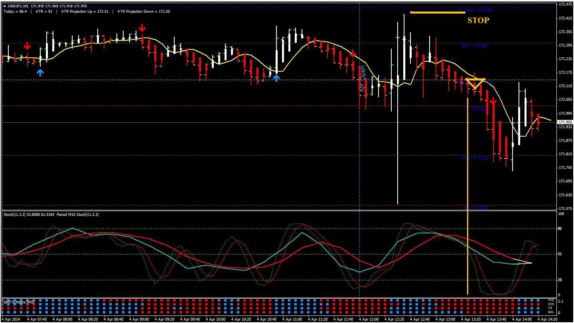Select the red down arrow near 09:00
This screenshot has height=323, width=574.
click(x=142, y=28)
